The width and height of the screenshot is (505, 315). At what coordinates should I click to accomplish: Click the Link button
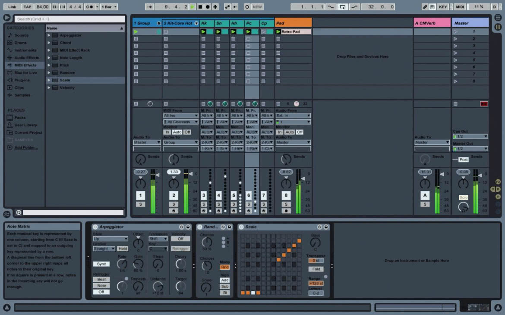[12, 7]
